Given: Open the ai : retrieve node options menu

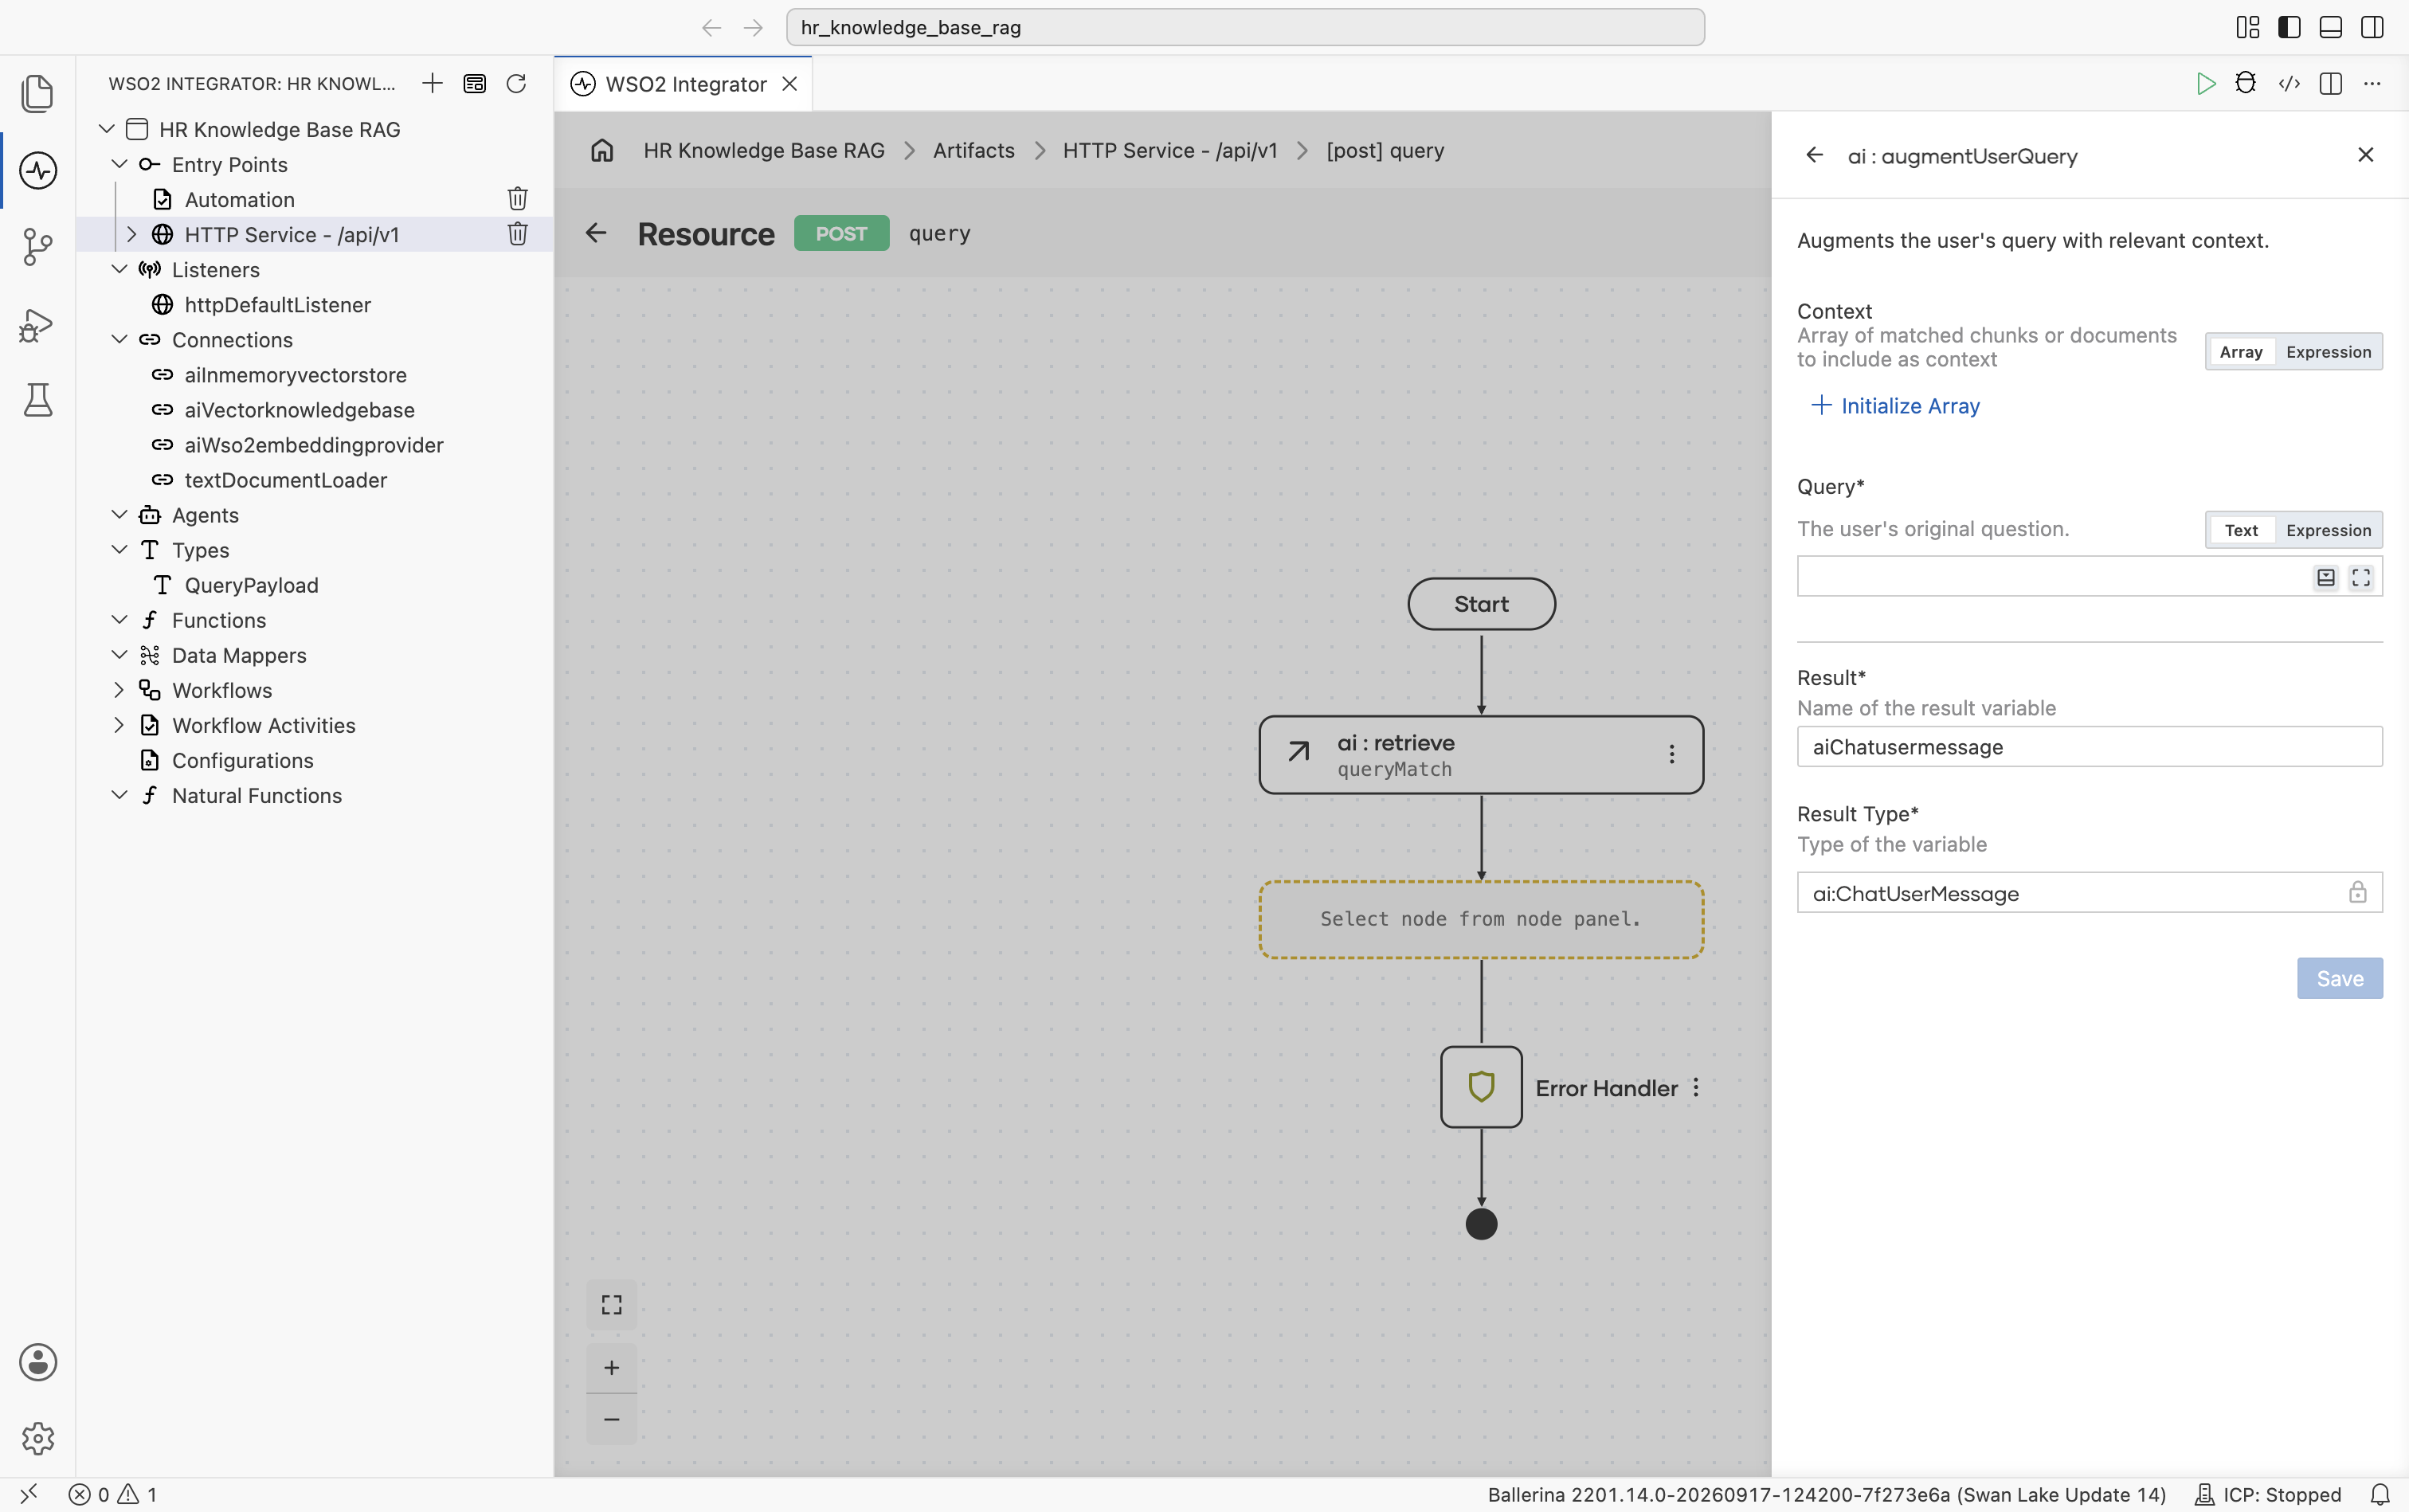Looking at the screenshot, I should pos(1672,754).
